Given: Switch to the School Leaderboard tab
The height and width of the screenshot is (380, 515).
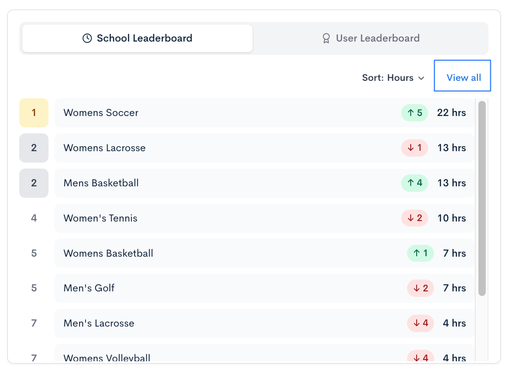Looking at the screenshot, I should click(137, 38).
